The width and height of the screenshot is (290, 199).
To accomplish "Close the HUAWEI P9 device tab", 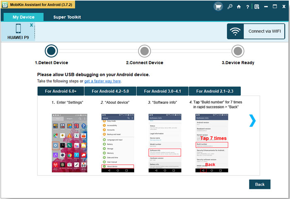I will point(31,25).
